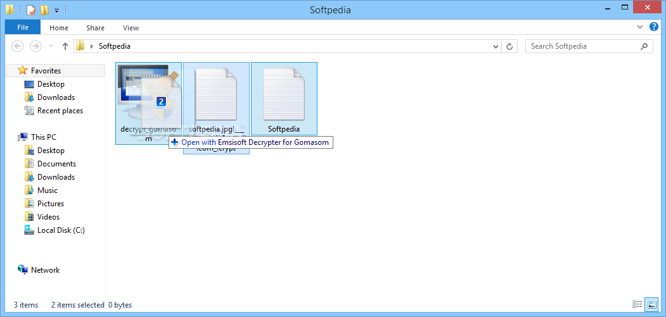
Task: Click the '0 bytes' status text
Action: [120, 305]
